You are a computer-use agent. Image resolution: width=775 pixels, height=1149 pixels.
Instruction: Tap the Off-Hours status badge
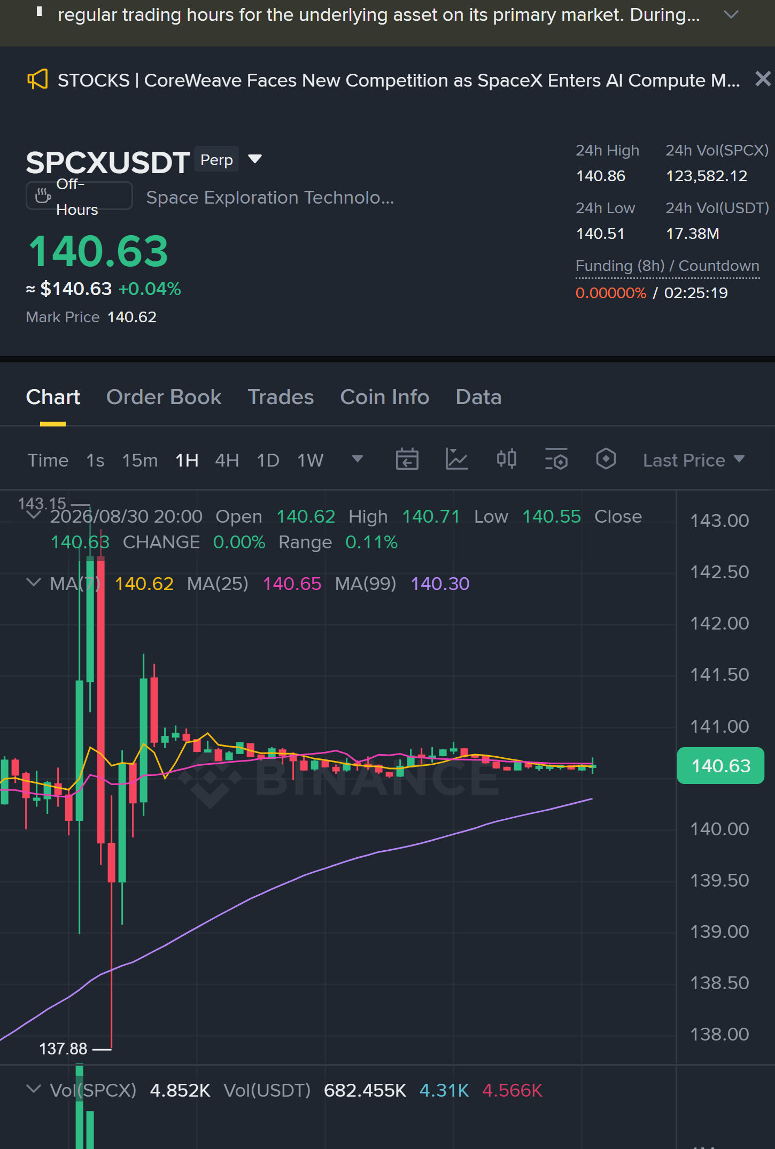click(x=79, y=196)
